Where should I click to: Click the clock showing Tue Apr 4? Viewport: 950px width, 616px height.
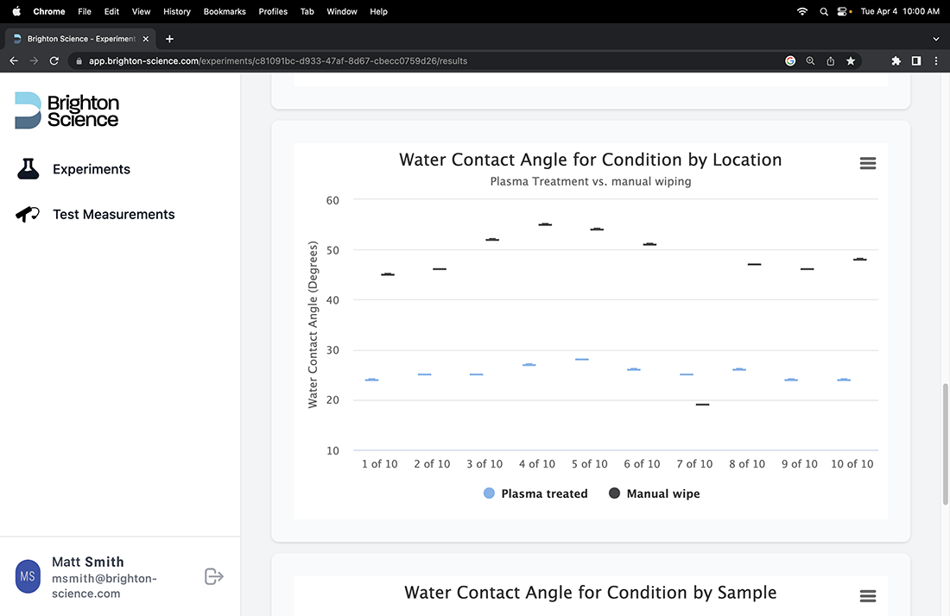pyautogui.click(x=900, y=11)
